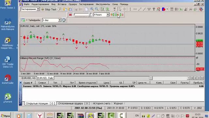The width and height of the screenshot is (209, 118).
Task: Select the horizontal Fibonacci lines tool
Action: click(x=172, y=9)
